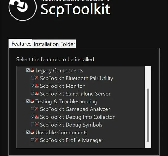Collapse the Unstable Components node
168x156 pixels.
[x=24, y=132]
